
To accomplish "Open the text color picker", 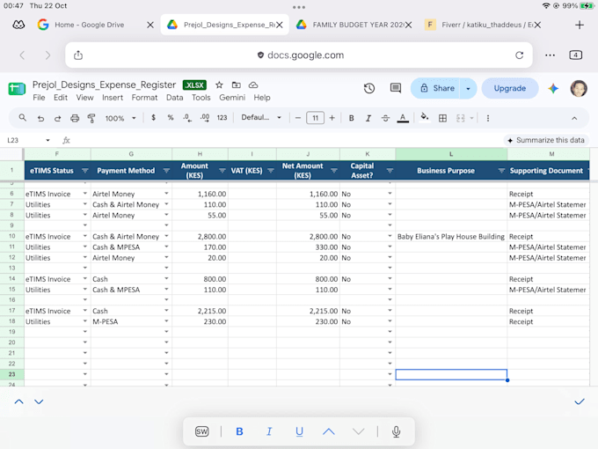I will coord(403,118).
